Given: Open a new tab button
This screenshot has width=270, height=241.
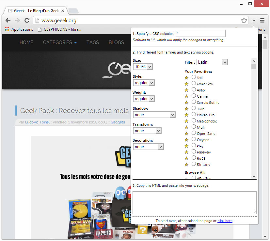Looking at the screenshot, I should (73, 11).
